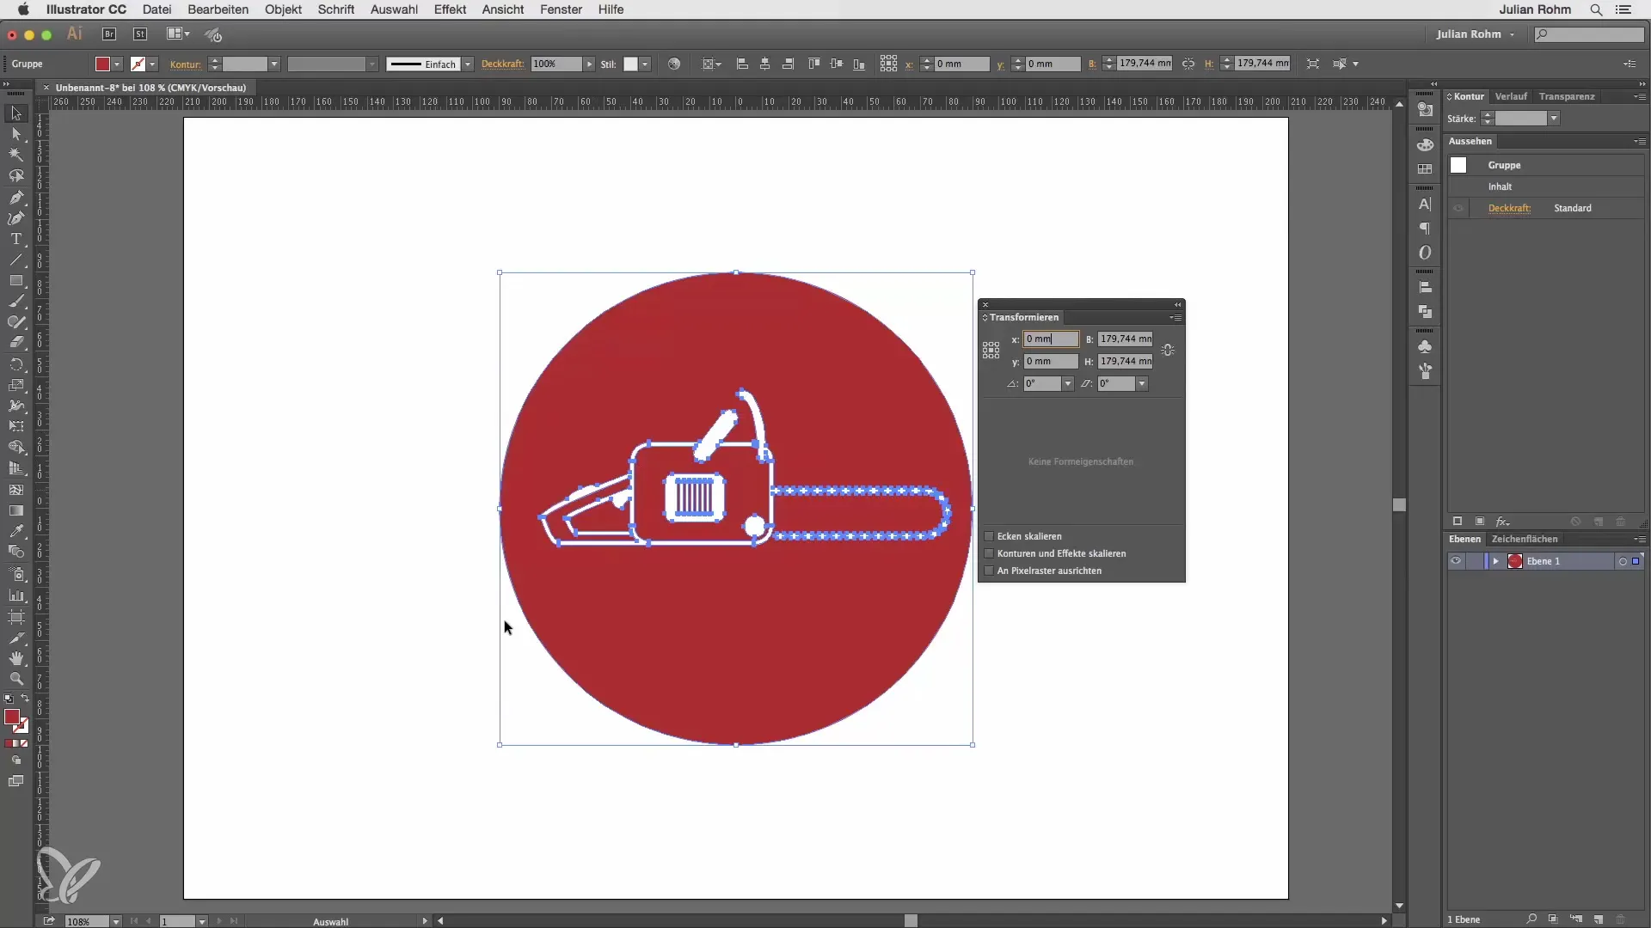
Task: Select the Column Graph tool
Action: point(15,595)
